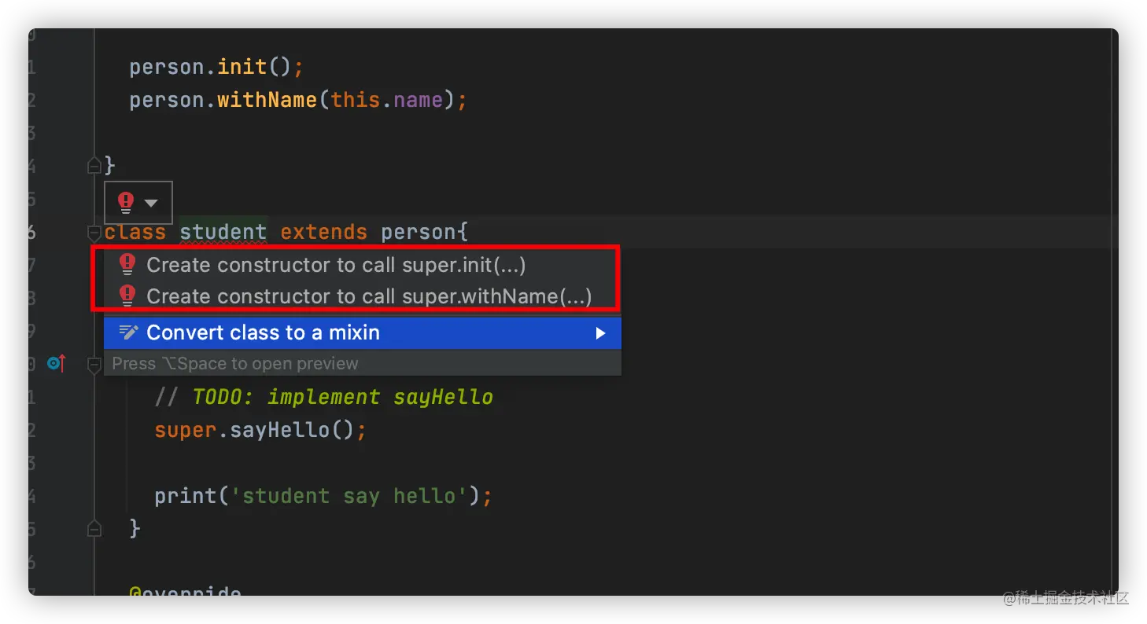1147x624 pixels.
Task: Click the overriding method gutter icon
Action: [56, 364]
